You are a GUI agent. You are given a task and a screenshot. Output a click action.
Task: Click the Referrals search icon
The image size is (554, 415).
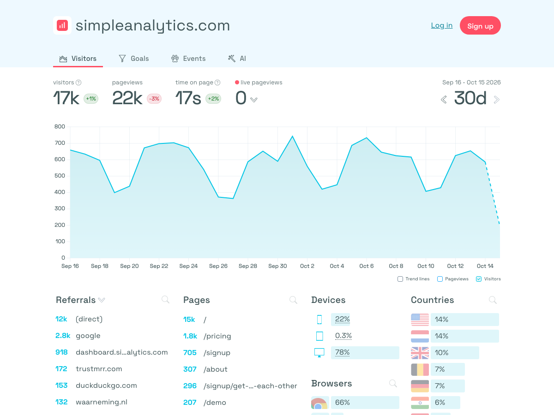[165, 300]
